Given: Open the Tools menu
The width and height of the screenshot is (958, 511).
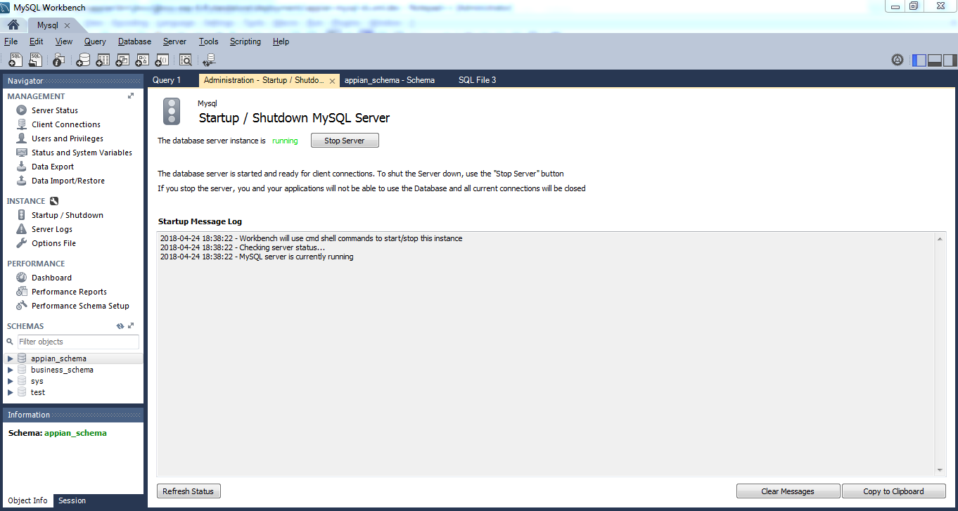Looking at the screenshot, I should pyautogui.click(x=209, y=41).
